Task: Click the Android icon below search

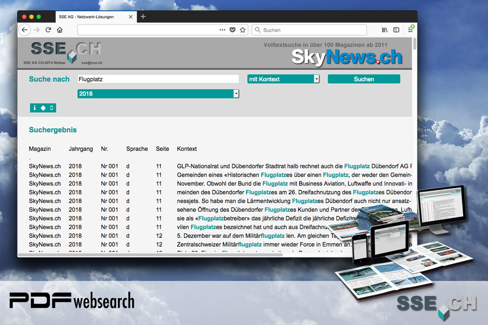Action: (x=43, y=108)
